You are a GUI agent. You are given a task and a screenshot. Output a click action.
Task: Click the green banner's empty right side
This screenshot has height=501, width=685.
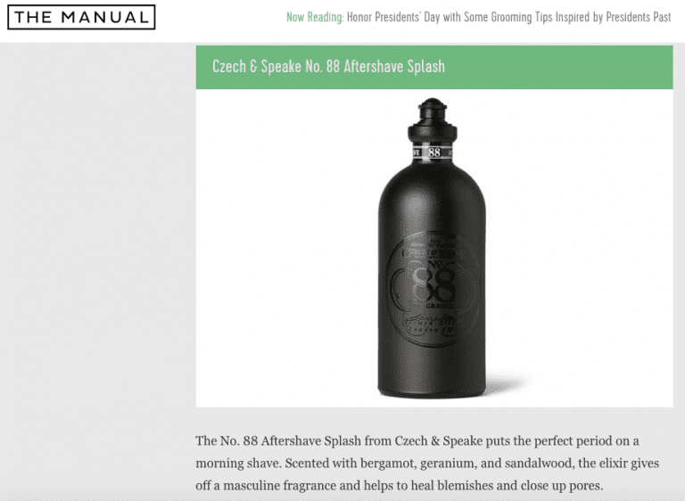coord(559,67)
